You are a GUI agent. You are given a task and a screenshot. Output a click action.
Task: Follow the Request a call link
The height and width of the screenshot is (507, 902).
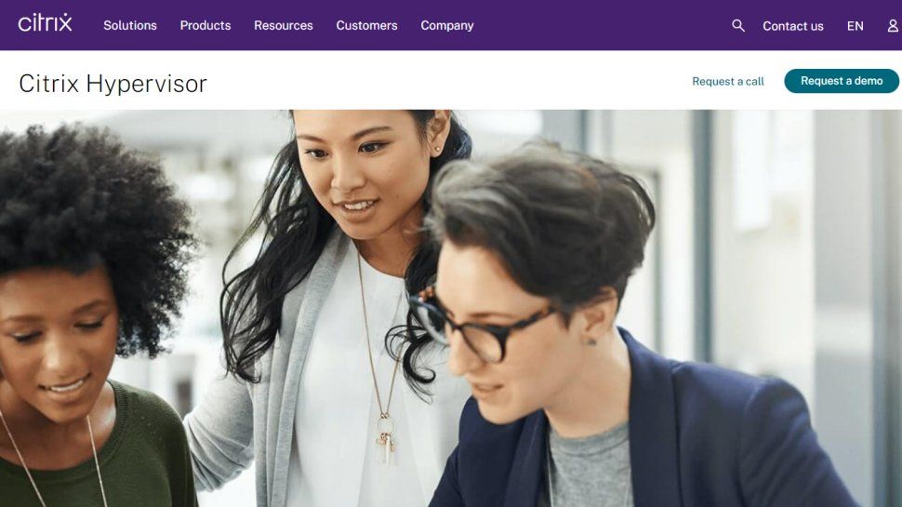(728, 82)
